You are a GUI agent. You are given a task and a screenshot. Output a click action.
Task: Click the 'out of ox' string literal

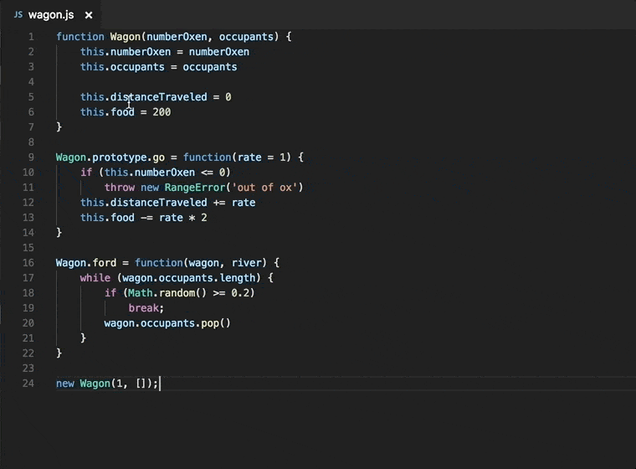coord(268,188)
